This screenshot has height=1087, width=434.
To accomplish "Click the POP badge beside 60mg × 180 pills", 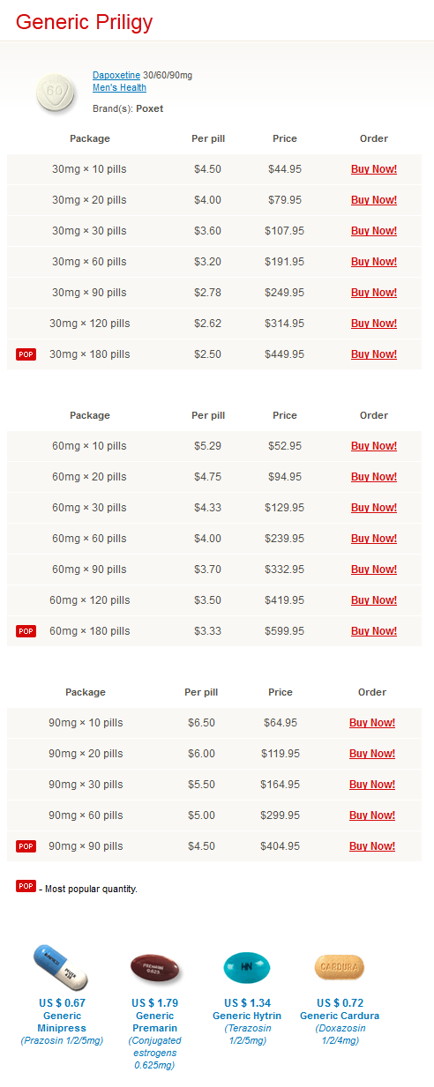I will point(26,631).
